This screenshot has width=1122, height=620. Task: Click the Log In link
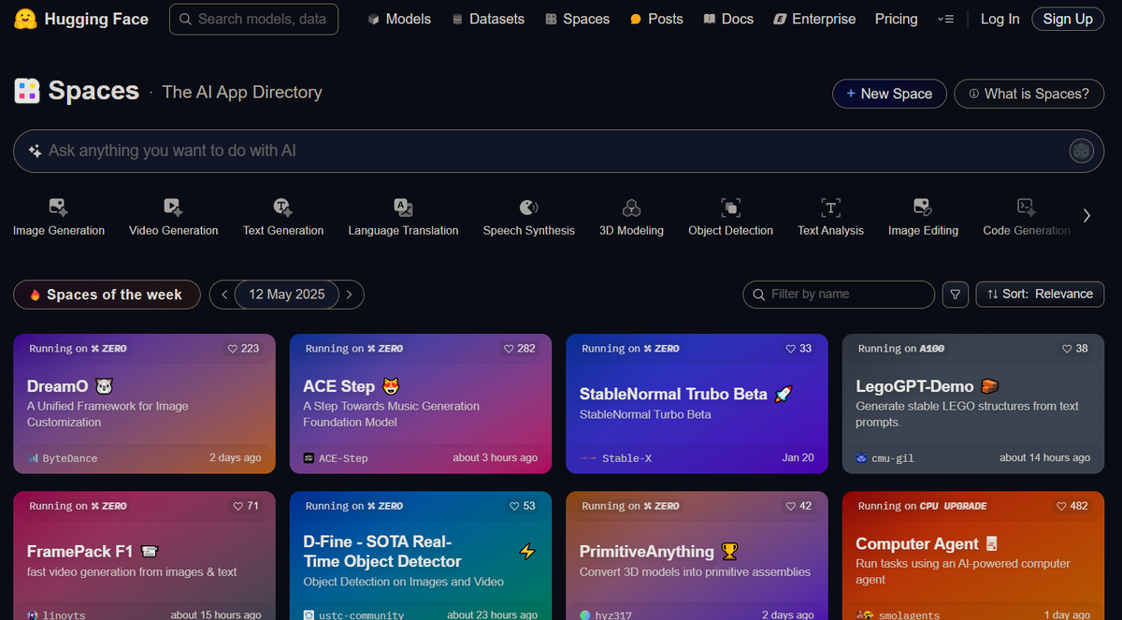coord(1000,19)
